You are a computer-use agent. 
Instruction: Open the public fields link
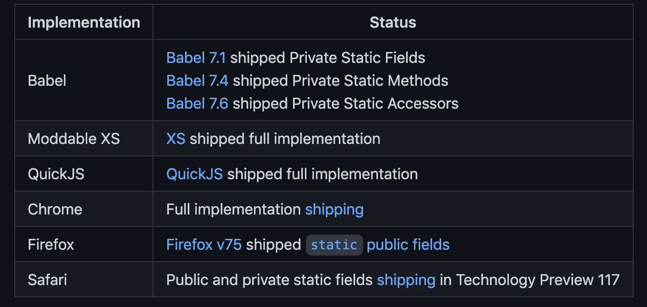(x=408, y=245)
